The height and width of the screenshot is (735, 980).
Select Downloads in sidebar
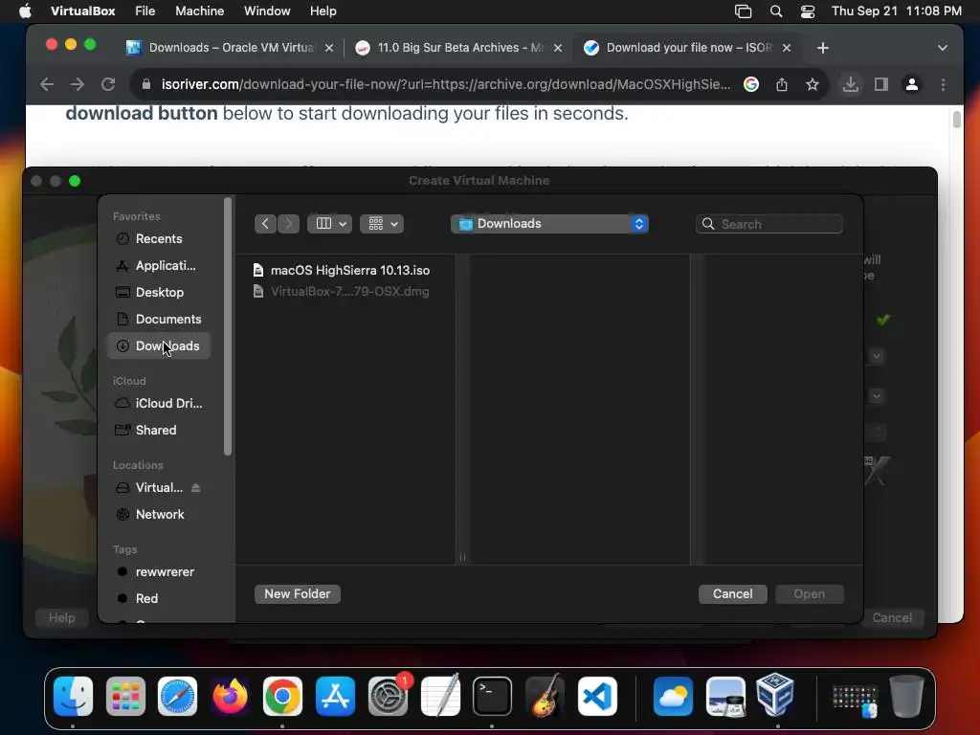point(159,346)
